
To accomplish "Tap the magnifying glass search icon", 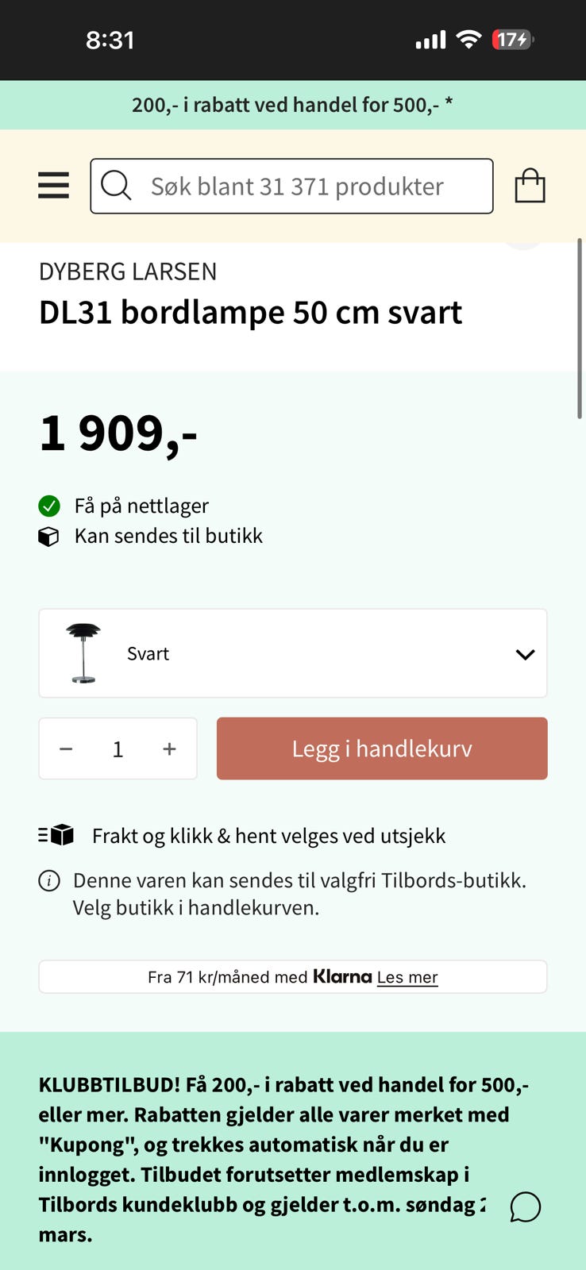I will pos(116,186).
